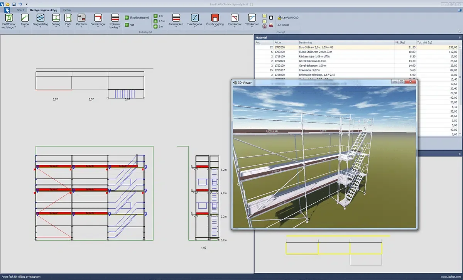
Task: Click the black house-shaped icon in Övrigt
Action: (x=271, y=18)
